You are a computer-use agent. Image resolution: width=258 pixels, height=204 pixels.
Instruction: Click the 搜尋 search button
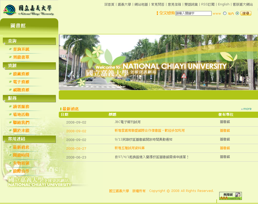(x=246, y=13)
